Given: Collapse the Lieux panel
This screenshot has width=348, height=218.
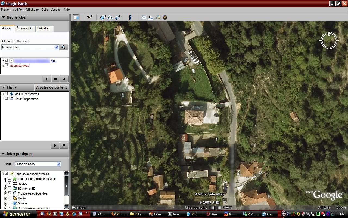Looking at the screenshot, I should click(3, 87).
